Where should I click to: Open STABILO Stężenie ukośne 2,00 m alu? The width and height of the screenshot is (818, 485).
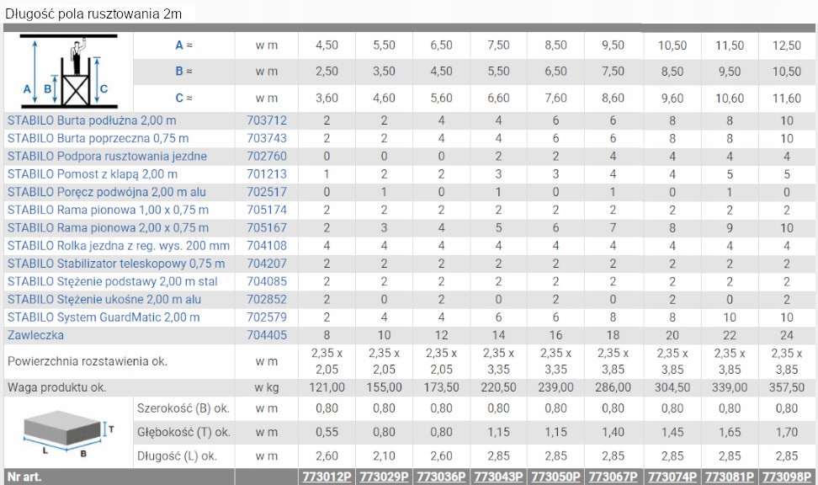104,299
